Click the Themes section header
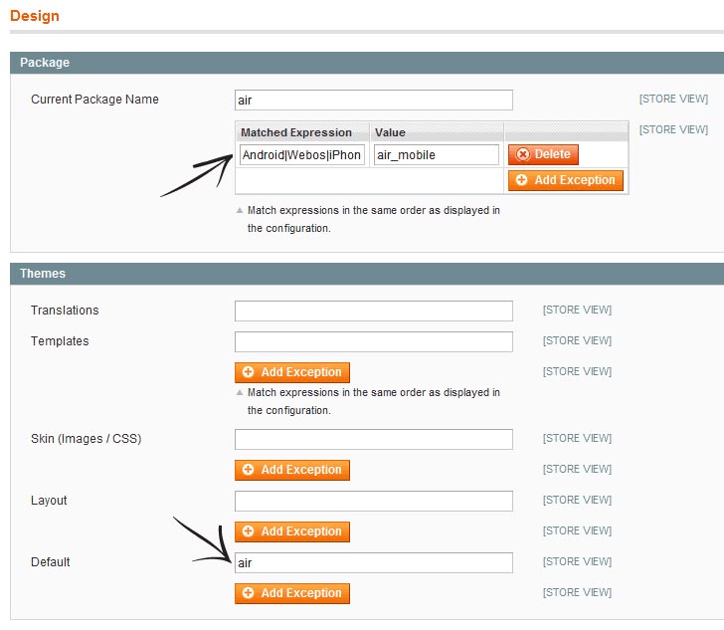This screenshot has height=630, width=724. click(x=367, y=274)
